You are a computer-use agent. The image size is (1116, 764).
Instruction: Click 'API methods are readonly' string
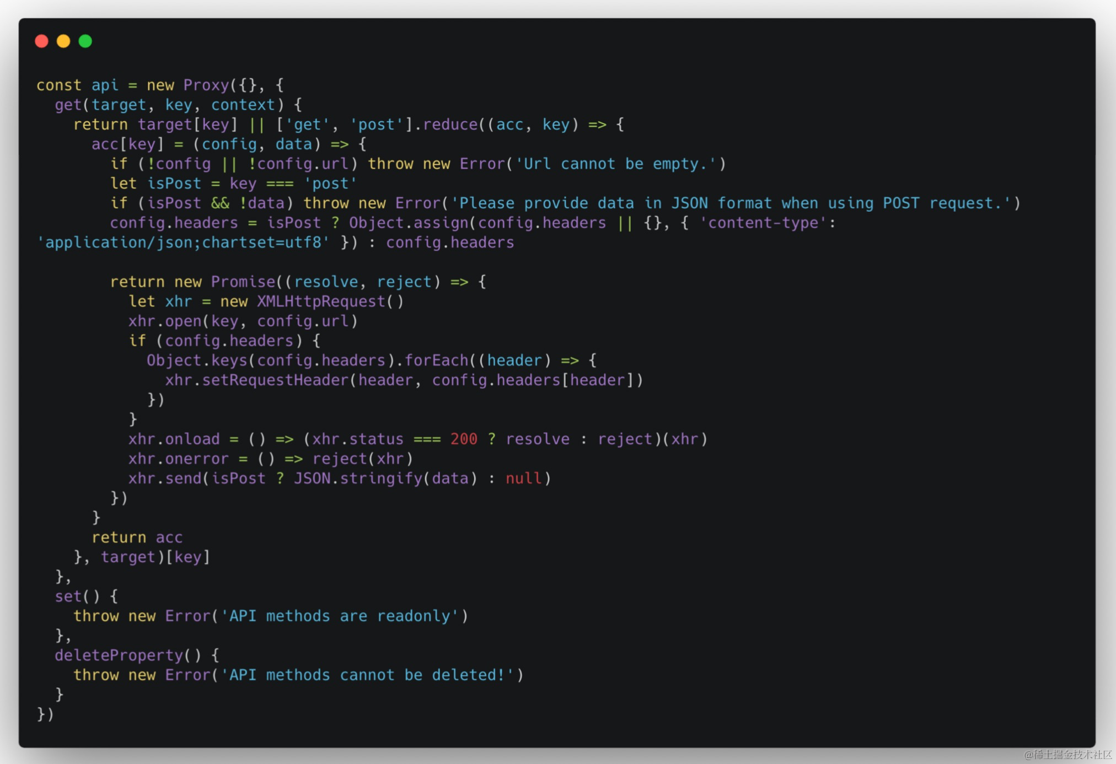340,616
